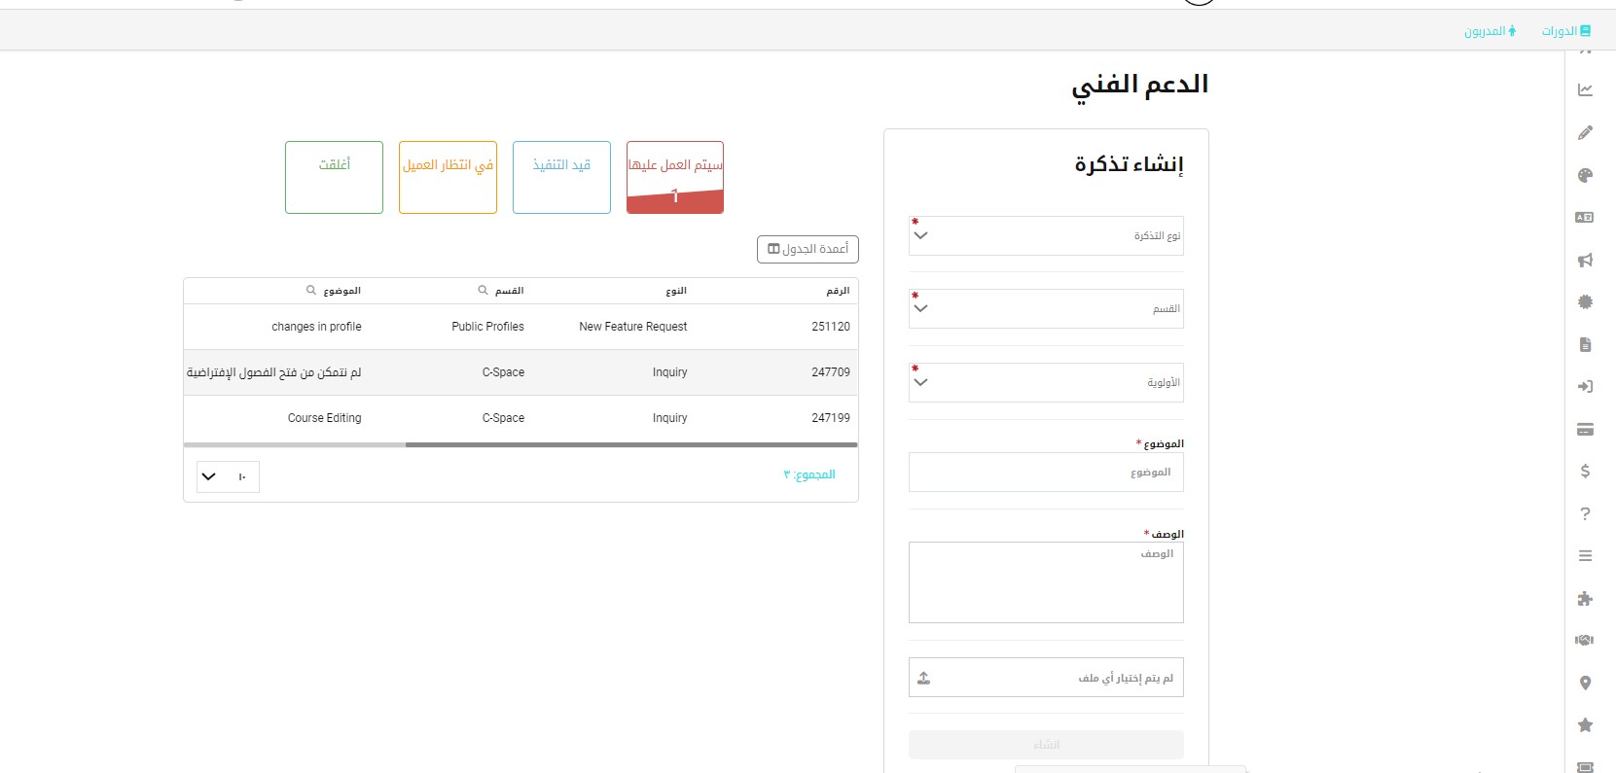Go to الدورات in top navigation
The height and width of the screenshot is (773, 1616).
1565,31
